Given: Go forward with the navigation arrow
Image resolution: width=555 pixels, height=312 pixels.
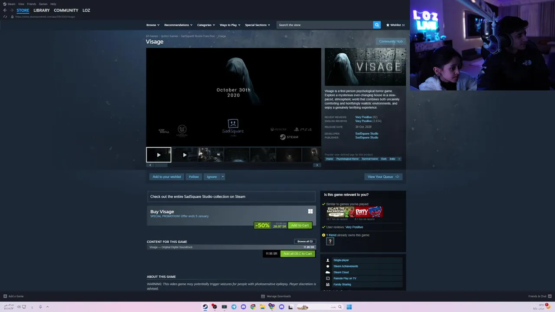Looking at the screenshot, I should [x=11, y=10].
